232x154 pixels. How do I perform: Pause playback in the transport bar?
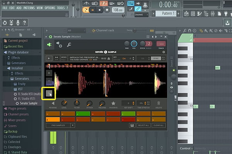click(x=93, y=10)
